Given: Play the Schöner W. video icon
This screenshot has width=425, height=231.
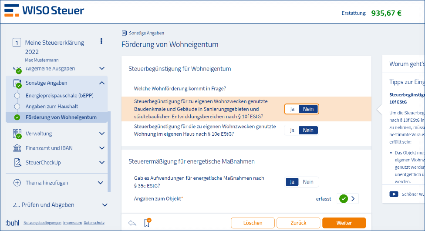Looking at the screenshot, I should (x=394, y=194).
